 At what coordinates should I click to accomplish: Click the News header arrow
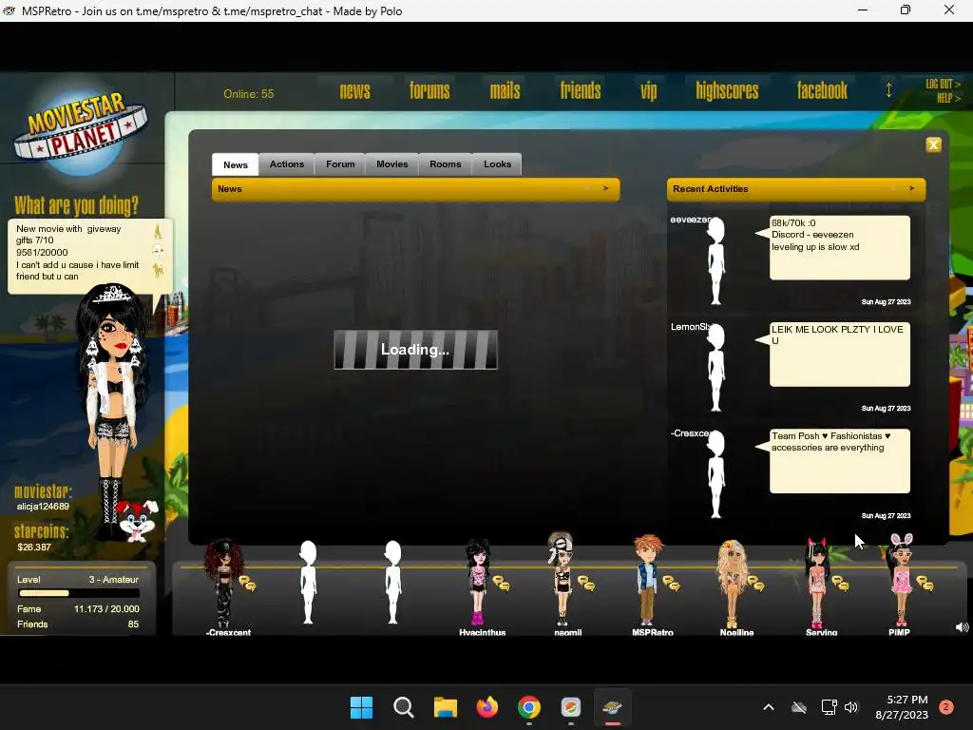pyautogui.click(x=605, y=188)
